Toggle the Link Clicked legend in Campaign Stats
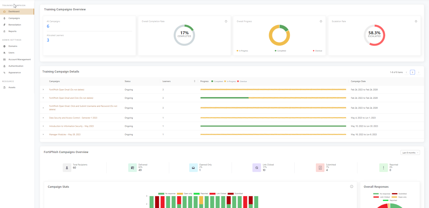 tap(218, 194)
